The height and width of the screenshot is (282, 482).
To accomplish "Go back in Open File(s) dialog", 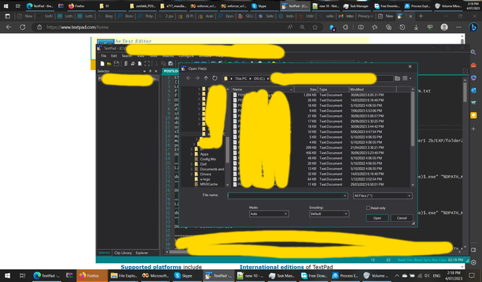I will tap(188, 78).
